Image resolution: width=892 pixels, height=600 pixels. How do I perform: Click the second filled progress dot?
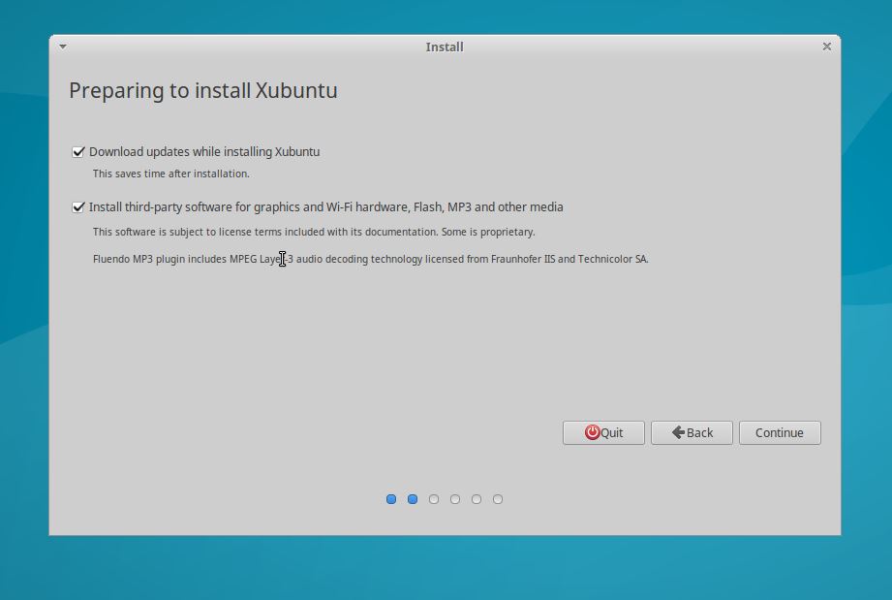pyautogui.click(x=413, y=499)
